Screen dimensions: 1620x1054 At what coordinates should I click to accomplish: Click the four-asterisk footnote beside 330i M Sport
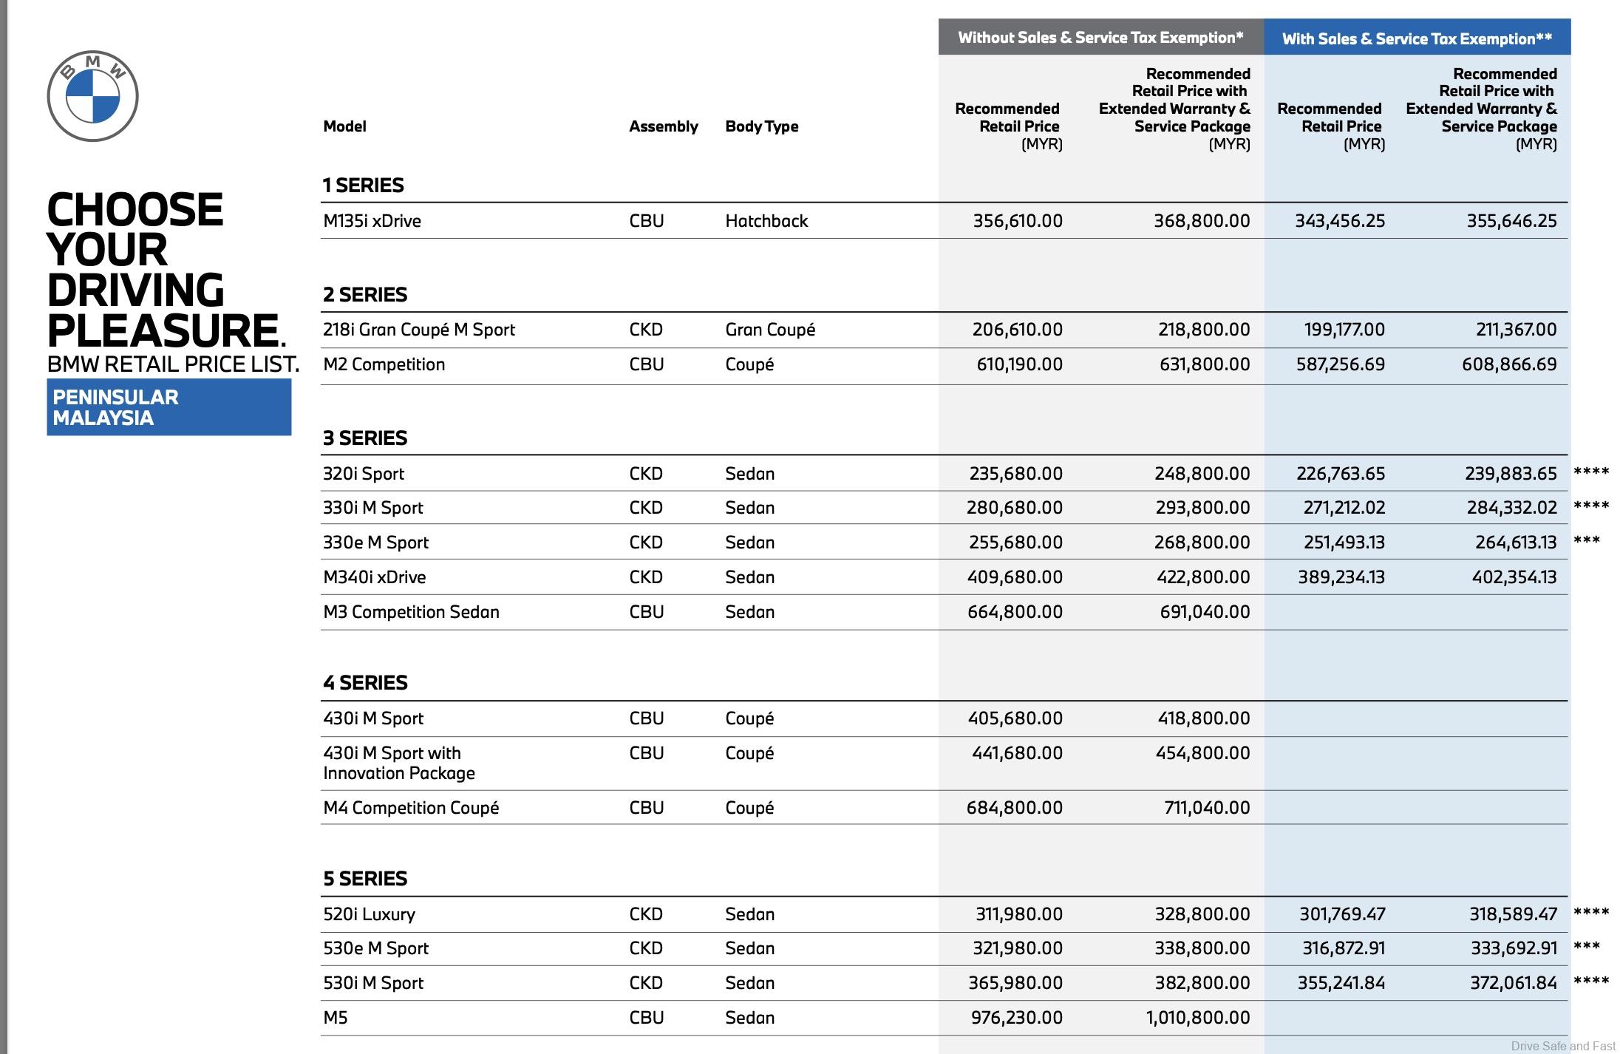click(x=1590, y=506)
